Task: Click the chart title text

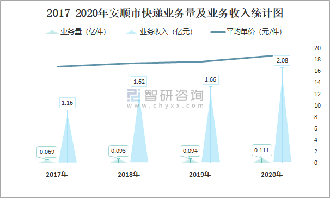Action: point(164,13)
